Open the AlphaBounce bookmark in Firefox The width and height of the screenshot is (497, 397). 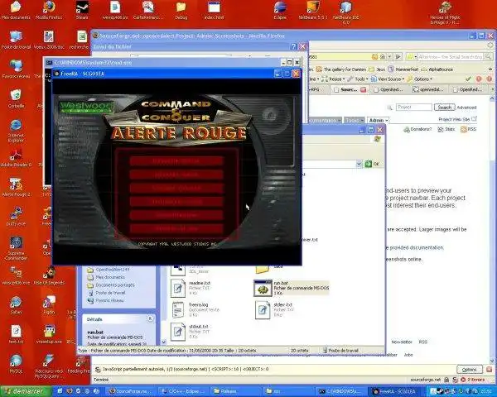[x=437, y=69]
